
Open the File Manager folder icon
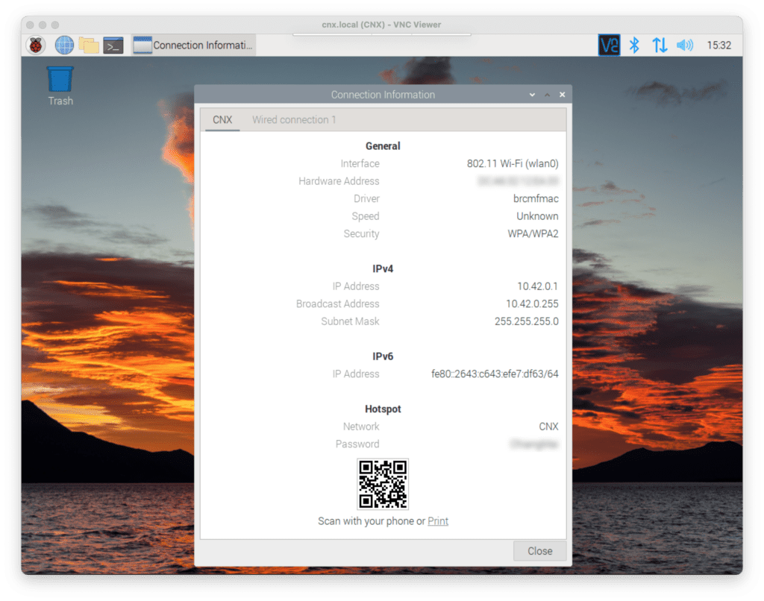tap(89, 45)
